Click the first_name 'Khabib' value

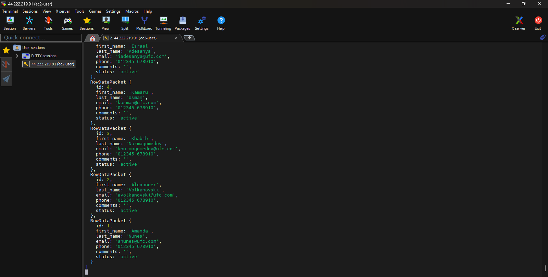140,139
